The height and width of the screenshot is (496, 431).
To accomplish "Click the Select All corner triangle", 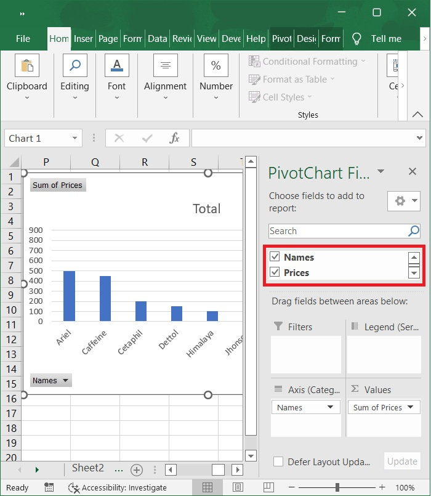I will pyautogui.click(x=14, y=162).
